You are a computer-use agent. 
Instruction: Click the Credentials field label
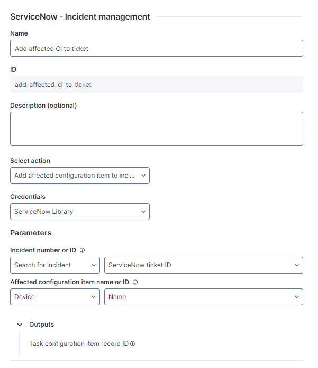[28, 197]
